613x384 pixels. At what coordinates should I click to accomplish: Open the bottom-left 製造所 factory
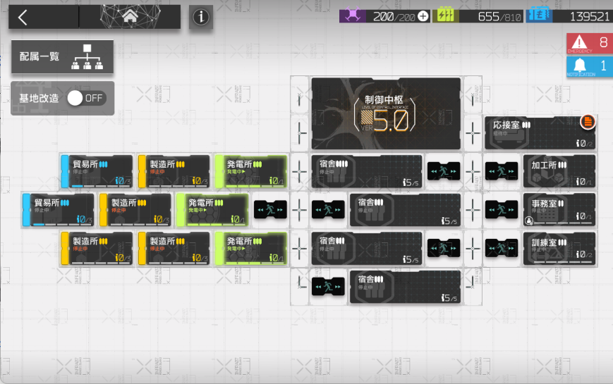pyautogui.click(x=97, y=249)
